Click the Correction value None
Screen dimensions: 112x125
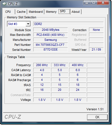pyautogui.click(x=96, y=30)
